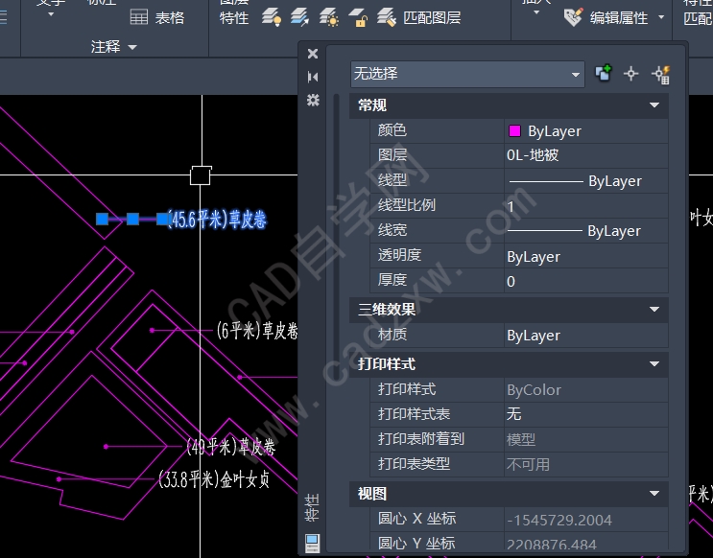Click the 打印样式 ByColor value
The width and height of the screenshot is (713, 558).
(x=585, y=389)
